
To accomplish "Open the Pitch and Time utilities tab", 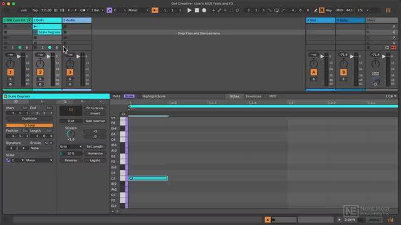I will pos(65,102).
